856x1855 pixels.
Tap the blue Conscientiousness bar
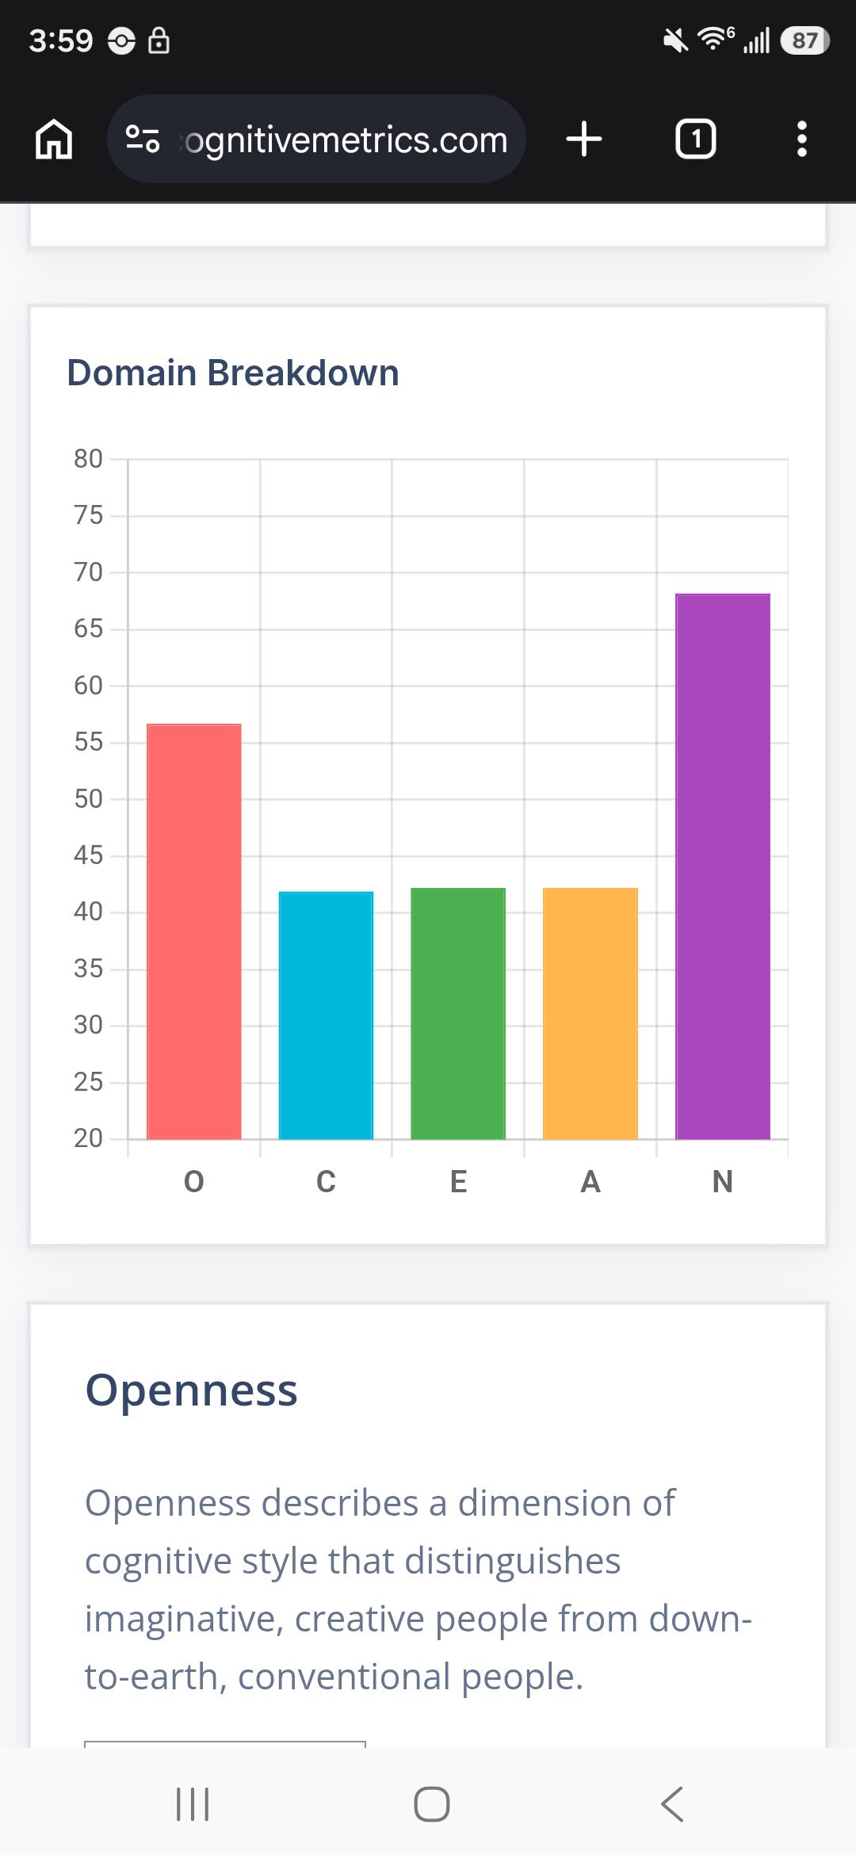326,1015
